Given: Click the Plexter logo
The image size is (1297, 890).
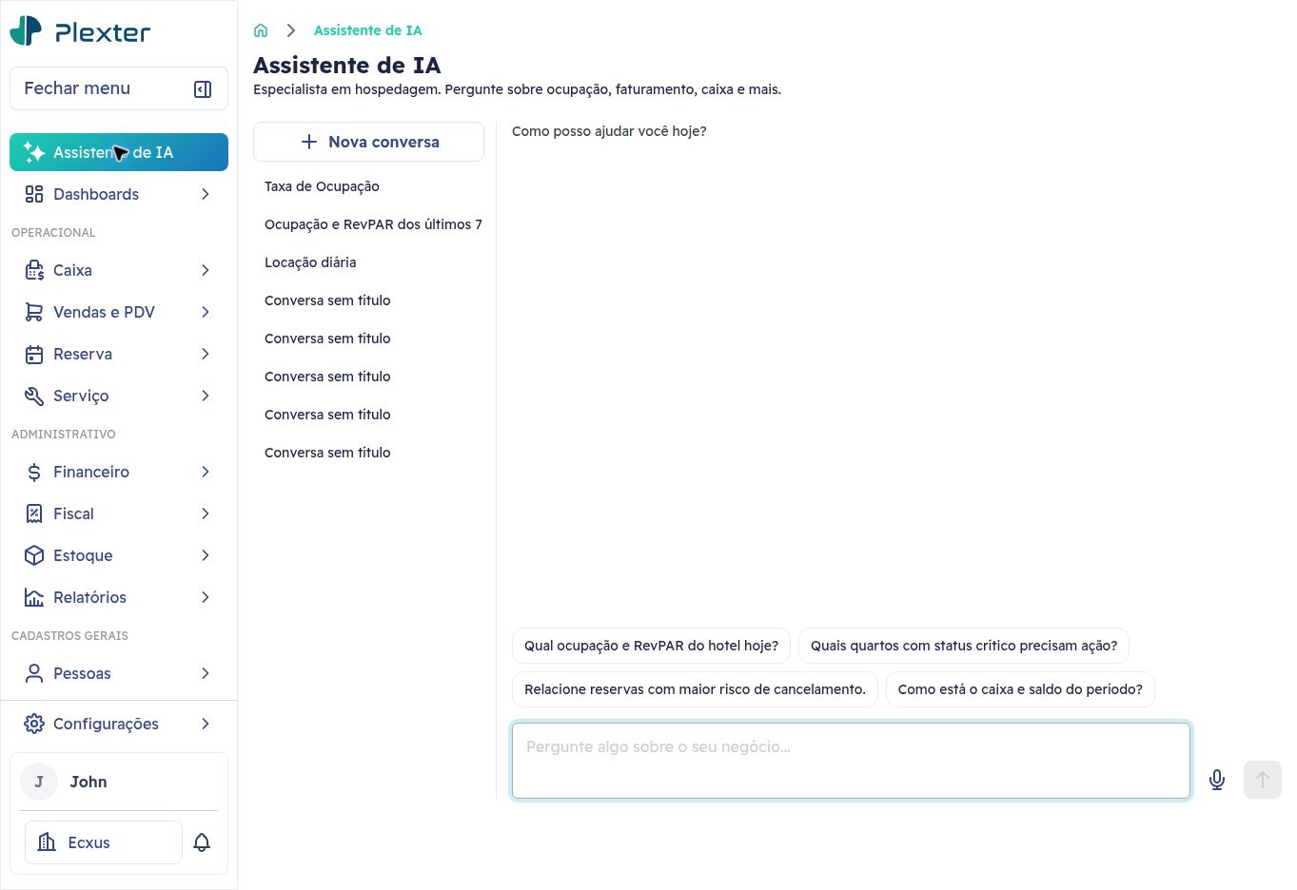Looking at the screenshot, I should pos(80,31).
